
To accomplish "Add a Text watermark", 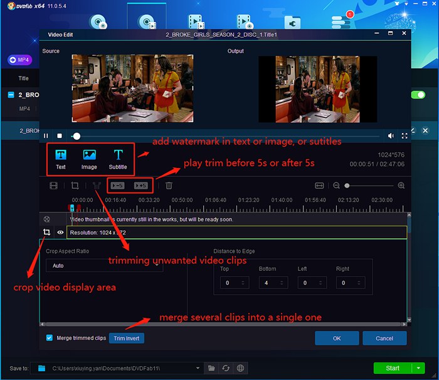I will point(61,158).
